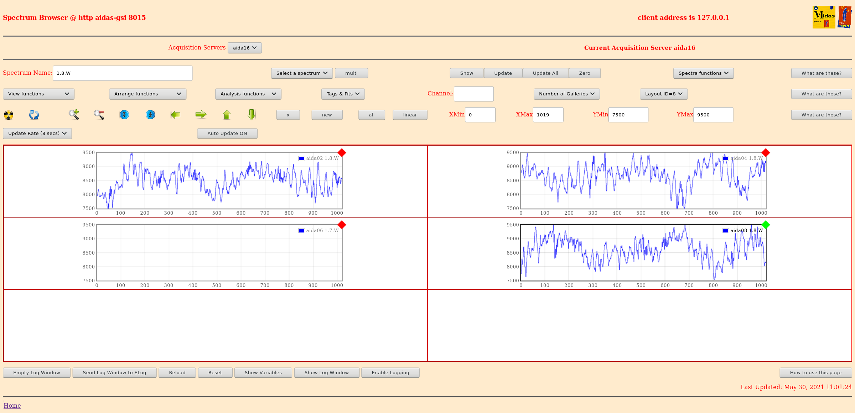
Task: Click the x button
Action: tap(288, 115)
